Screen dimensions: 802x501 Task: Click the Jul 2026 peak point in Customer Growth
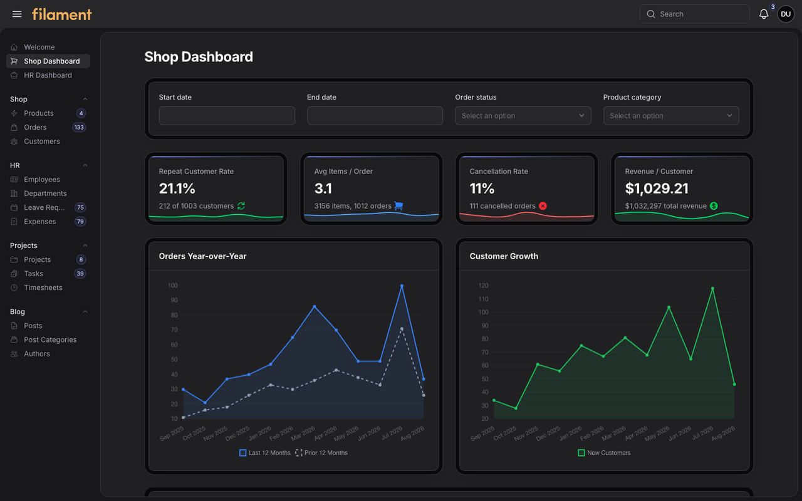(712, 289)
